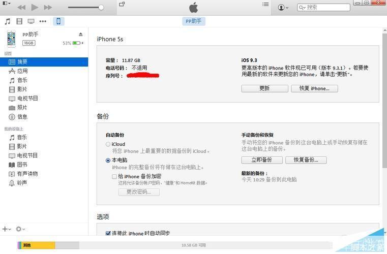Select 照片 in the sidebar

[44, 108]
